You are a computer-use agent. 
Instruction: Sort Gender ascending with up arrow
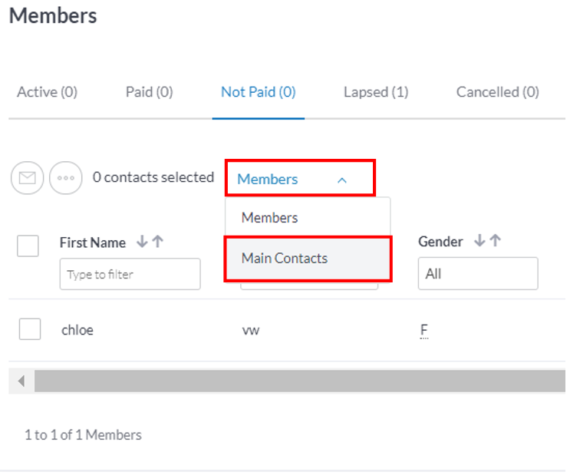(x=496, y=240)
